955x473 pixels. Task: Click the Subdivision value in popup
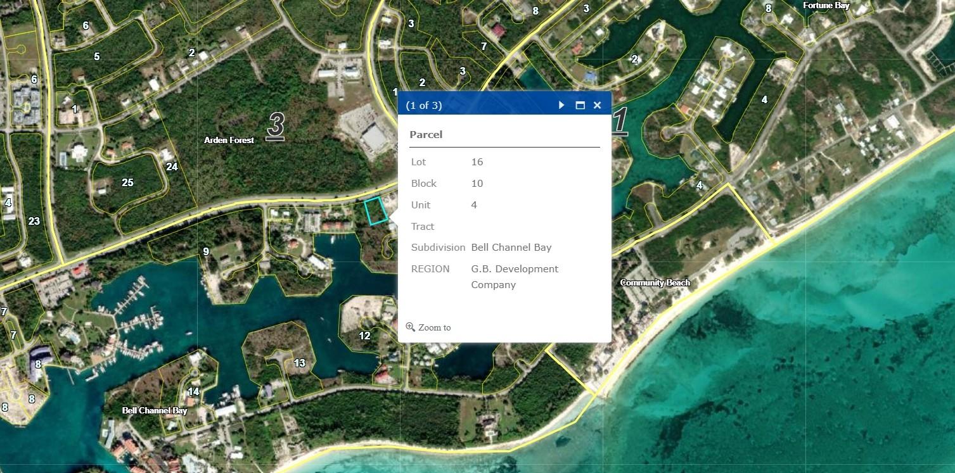511,247
